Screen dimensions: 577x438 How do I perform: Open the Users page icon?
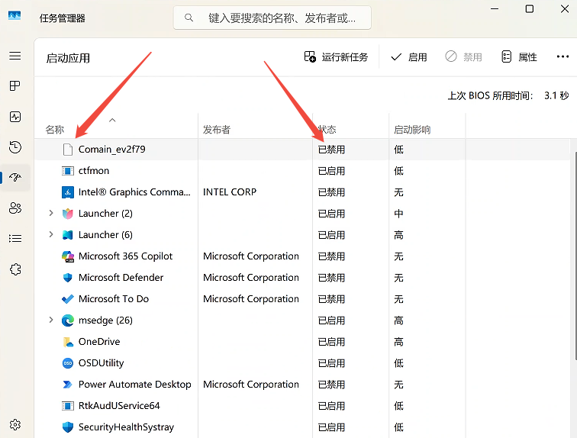click(15, 208)
